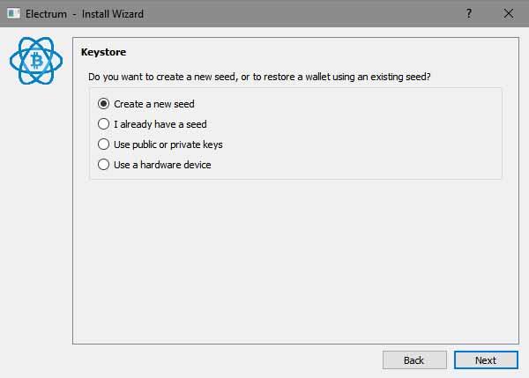529x378 pixels.
Task: Click the Electrum Bitcoin atom logo
Action: pyautogui.click(x=36, y=61)
